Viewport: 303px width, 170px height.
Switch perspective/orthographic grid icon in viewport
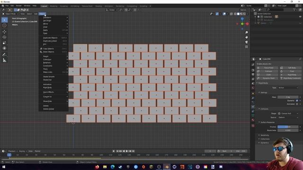point(246,47)
